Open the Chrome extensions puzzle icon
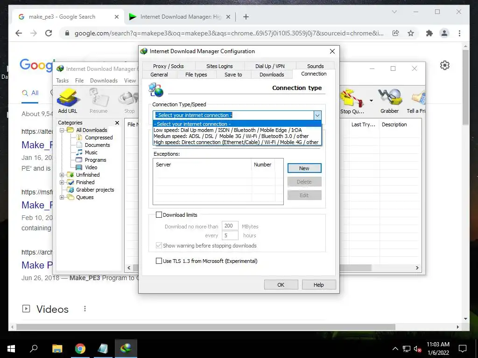The image size is (478, 358). click(429, 33)
